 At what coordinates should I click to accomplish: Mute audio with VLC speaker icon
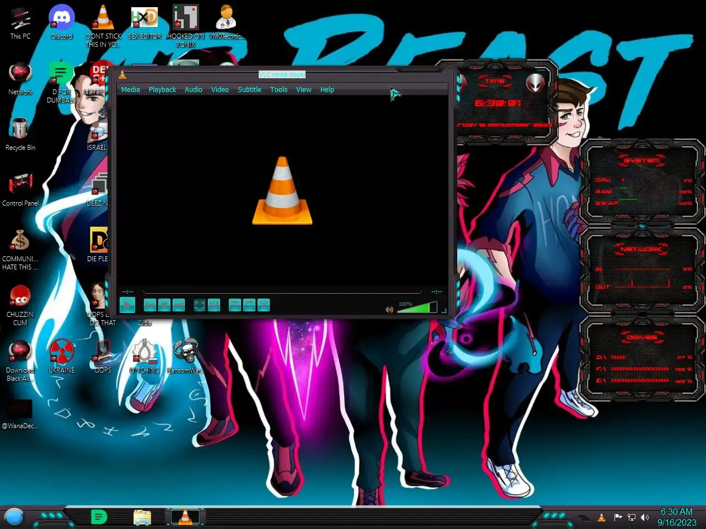389,309
